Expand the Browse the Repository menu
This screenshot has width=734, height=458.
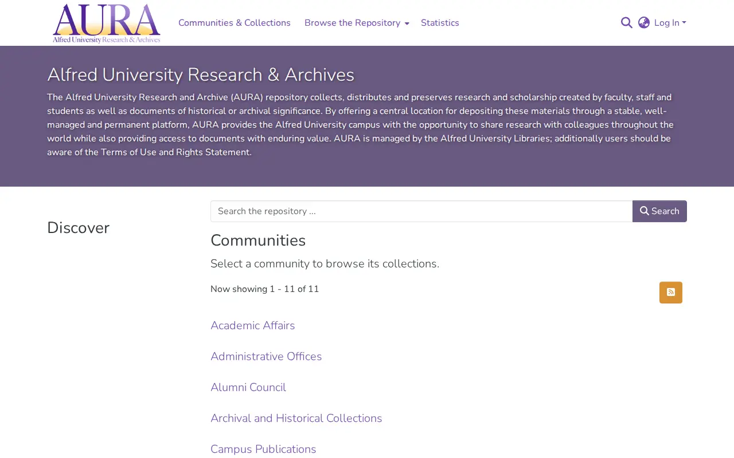tap(357, 23)
